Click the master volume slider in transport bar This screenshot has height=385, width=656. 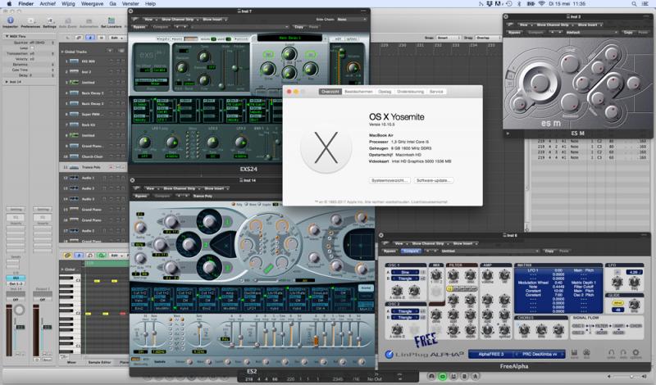627,376
